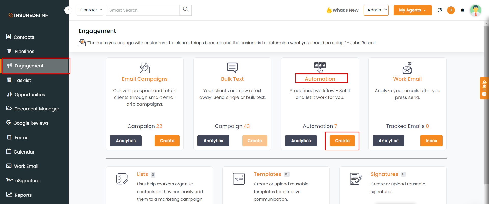The height and width of the screenshot is (204, 489).
Task: Open eSignature in the sidebar
Action: [27, 180]
